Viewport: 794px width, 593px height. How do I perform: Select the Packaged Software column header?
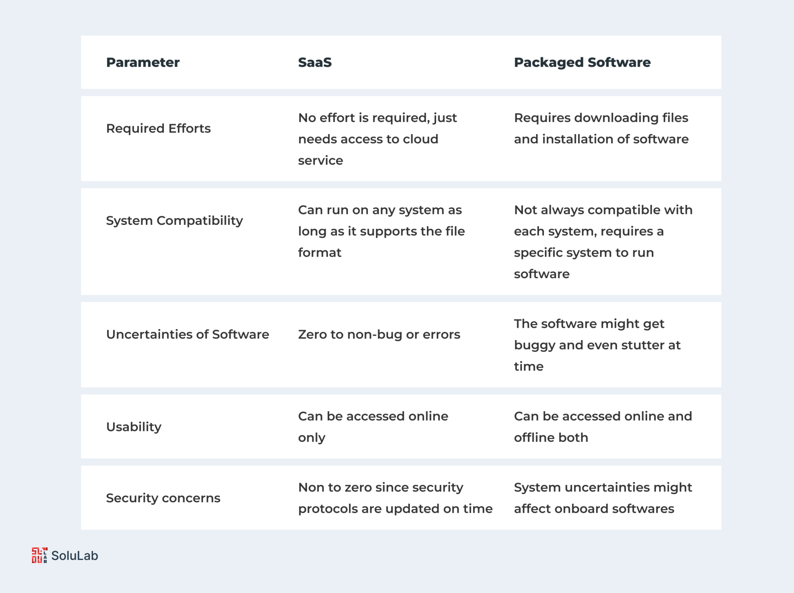[x=582, y=62]
